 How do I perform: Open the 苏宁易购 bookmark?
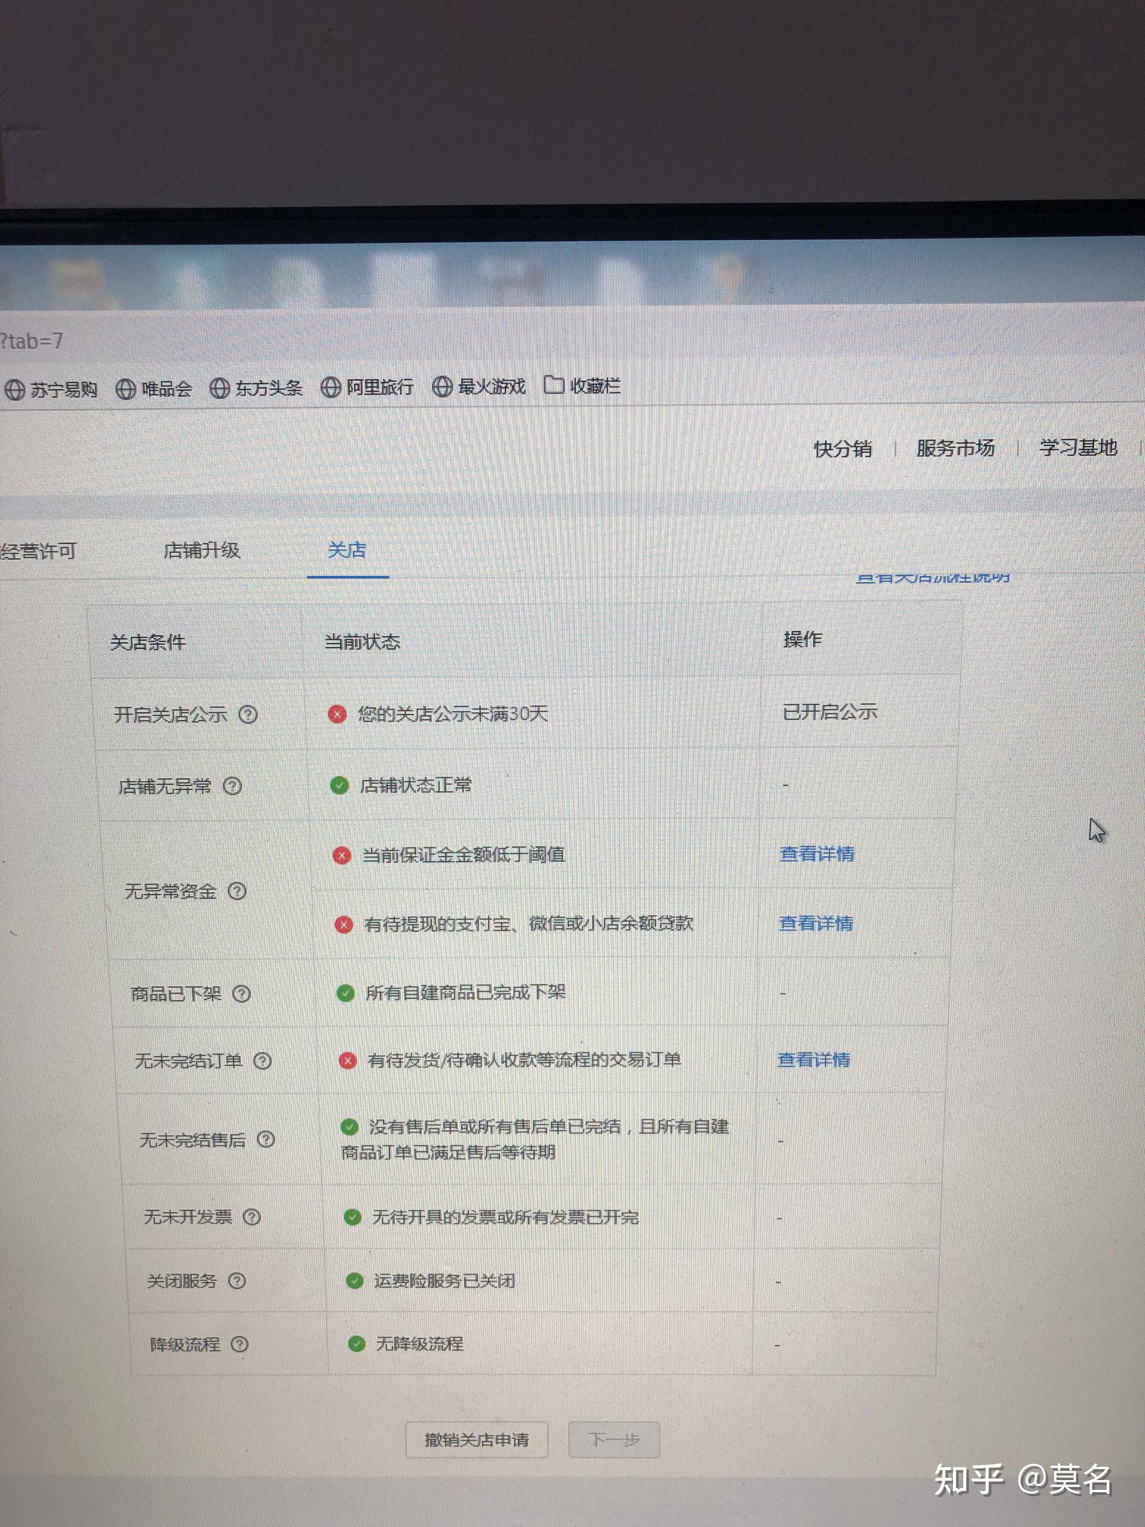(50, 389)
